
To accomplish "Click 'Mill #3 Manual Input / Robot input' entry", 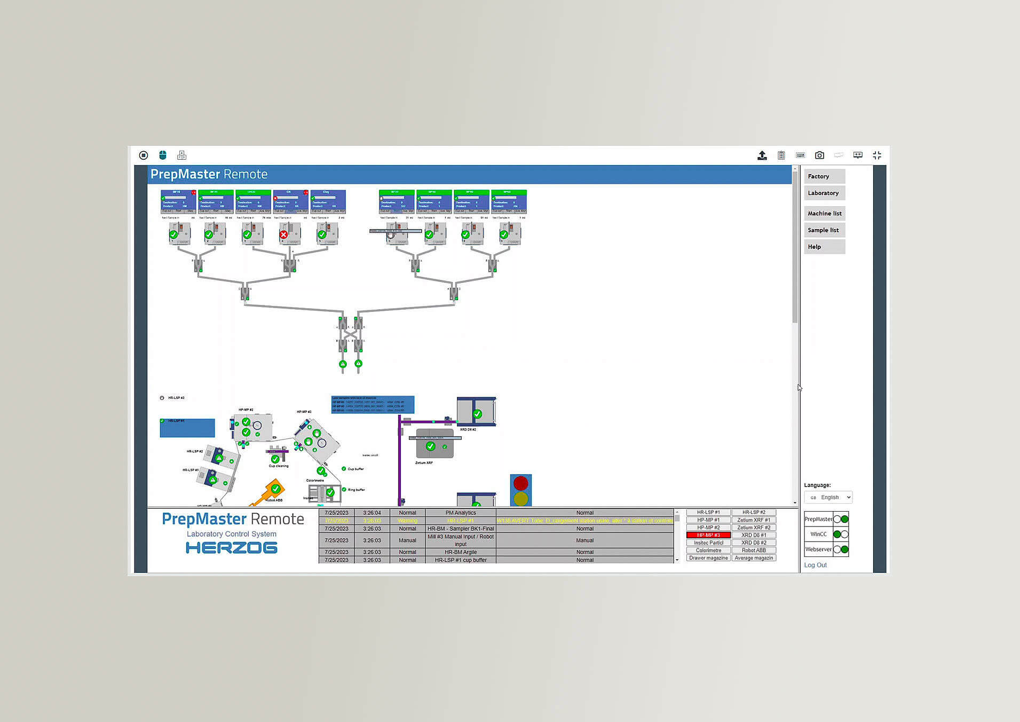I will [461, 540].
